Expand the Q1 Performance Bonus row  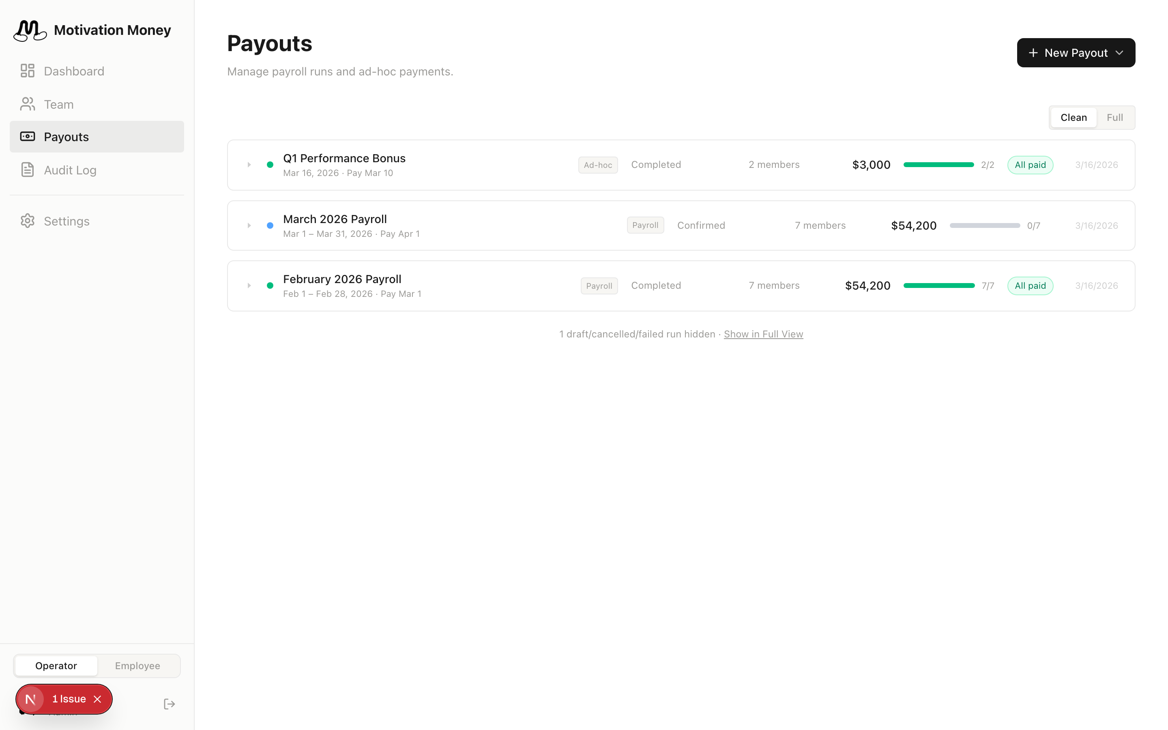pos(249,165)
